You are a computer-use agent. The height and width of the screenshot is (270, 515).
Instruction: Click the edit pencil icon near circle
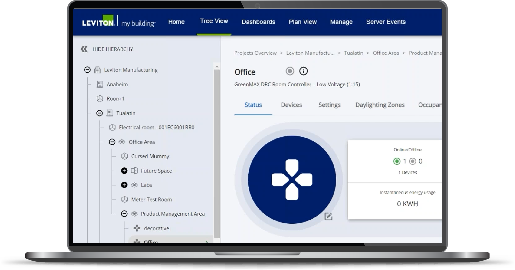(328, 217)
